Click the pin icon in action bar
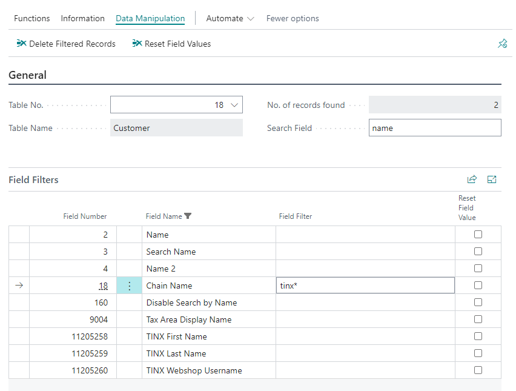Screen dimensions: 516x391 click(502, 44)
